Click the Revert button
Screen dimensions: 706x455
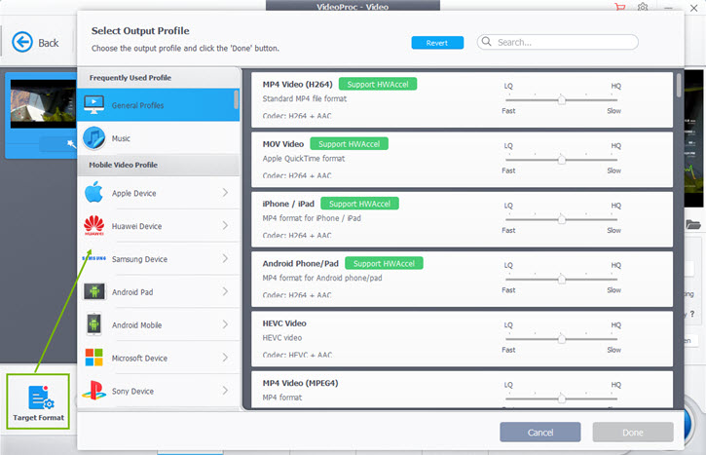437,42
